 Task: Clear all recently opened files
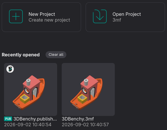56,55
